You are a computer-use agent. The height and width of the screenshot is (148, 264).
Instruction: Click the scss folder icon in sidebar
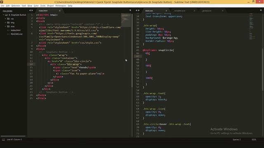point(8,26)
